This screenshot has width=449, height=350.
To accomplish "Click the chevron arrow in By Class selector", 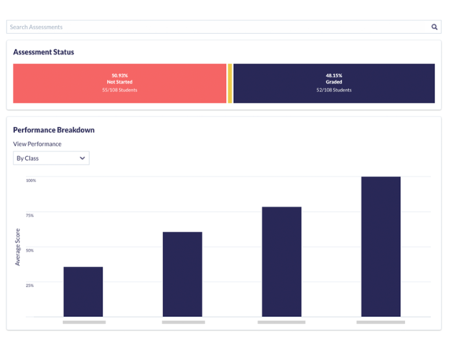I will 82,158.
